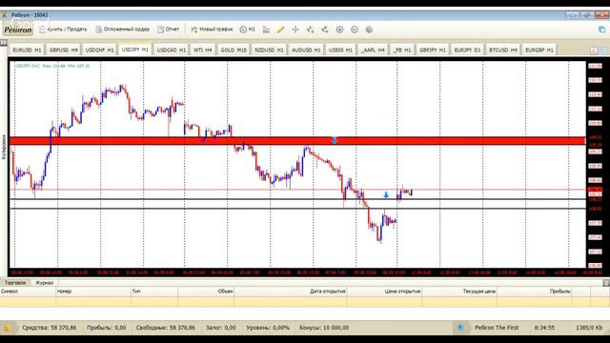Open the Журнал tab in bottom panel
610x343 pixels.
[x=45, y=283]
